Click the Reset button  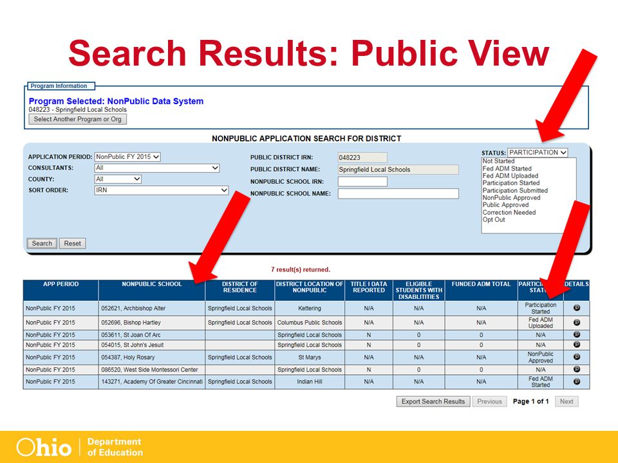click(73, 243)
